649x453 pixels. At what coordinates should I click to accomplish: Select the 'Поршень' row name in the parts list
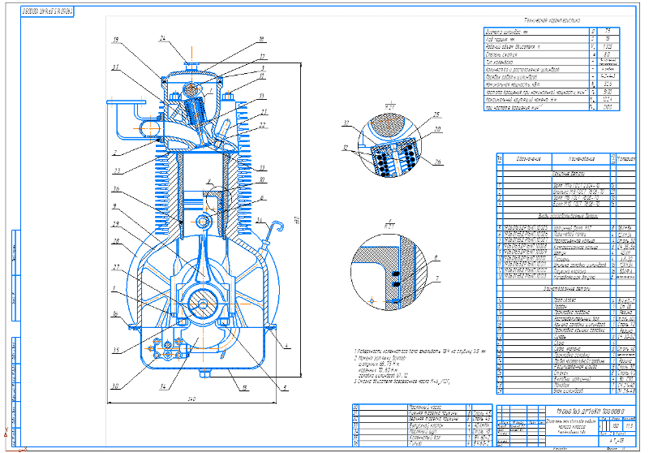562,259
